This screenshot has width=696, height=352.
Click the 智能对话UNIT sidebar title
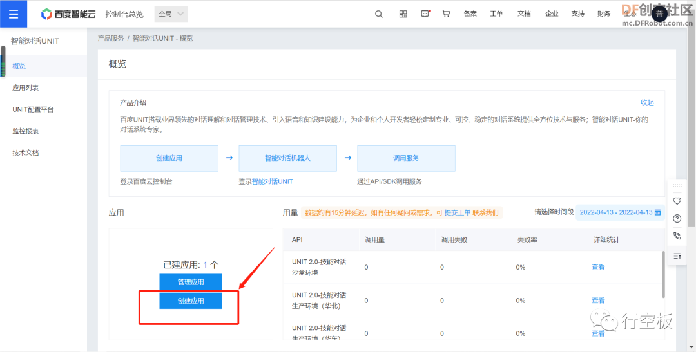point(35,41)
